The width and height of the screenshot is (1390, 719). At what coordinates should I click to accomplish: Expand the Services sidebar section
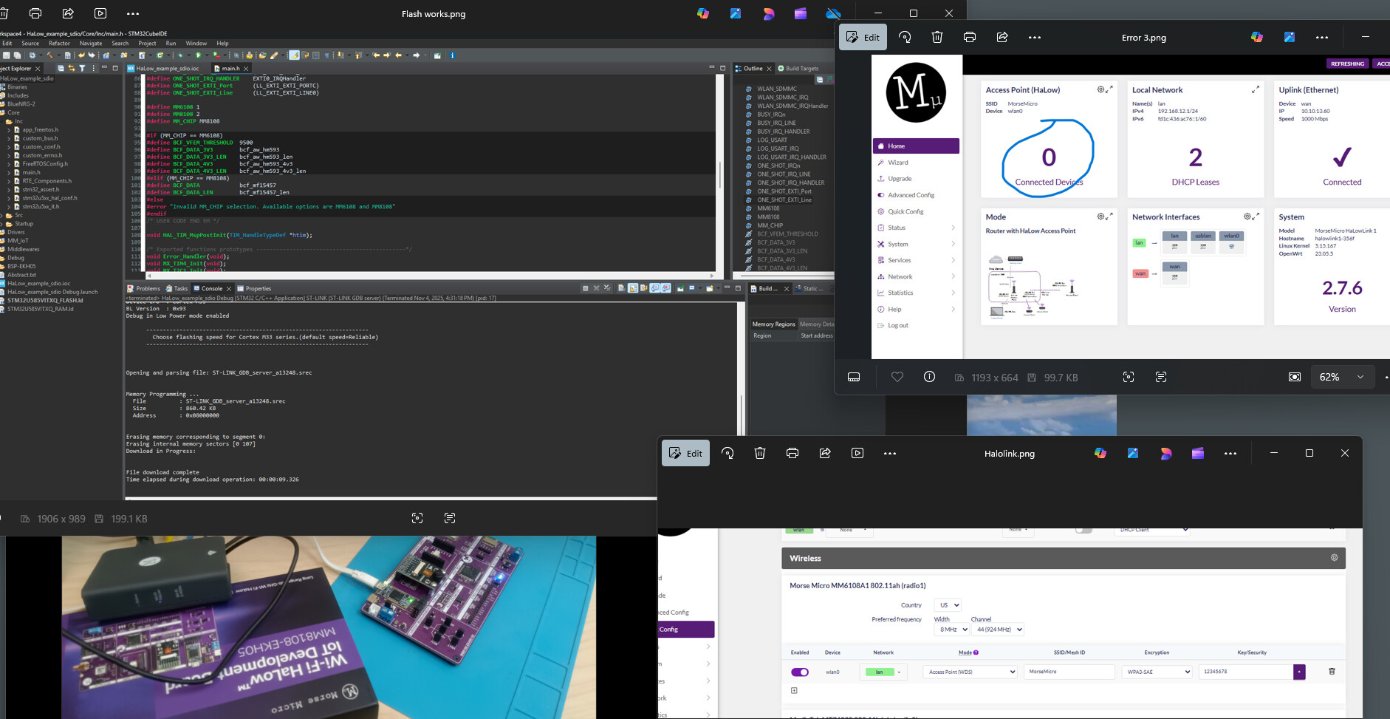tap(916, 260)
